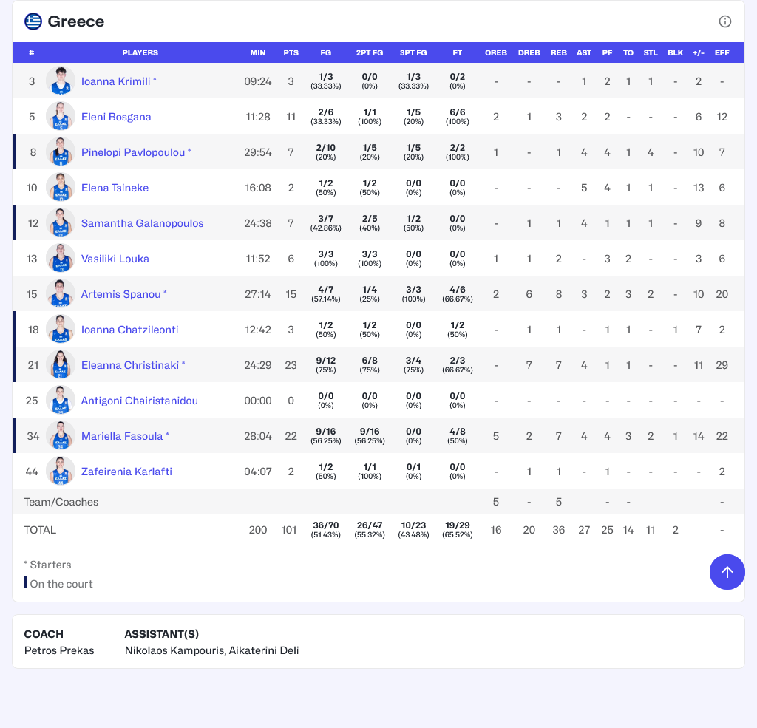Click the Ioanna Chatzileonti name link
This screenshot has height=728, width=757.
[x=129, y=330]
